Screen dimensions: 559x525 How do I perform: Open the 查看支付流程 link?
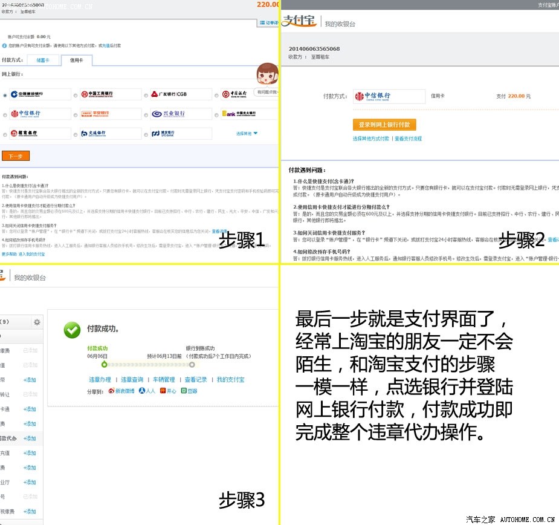(408, 139)
